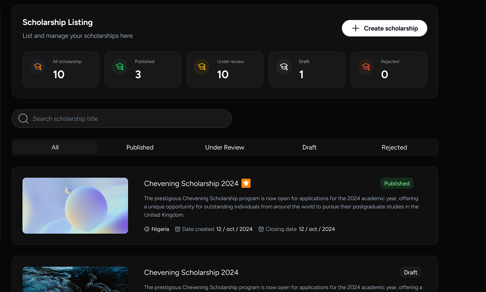Click the orange All scholarship cap icon

point(37,67)
